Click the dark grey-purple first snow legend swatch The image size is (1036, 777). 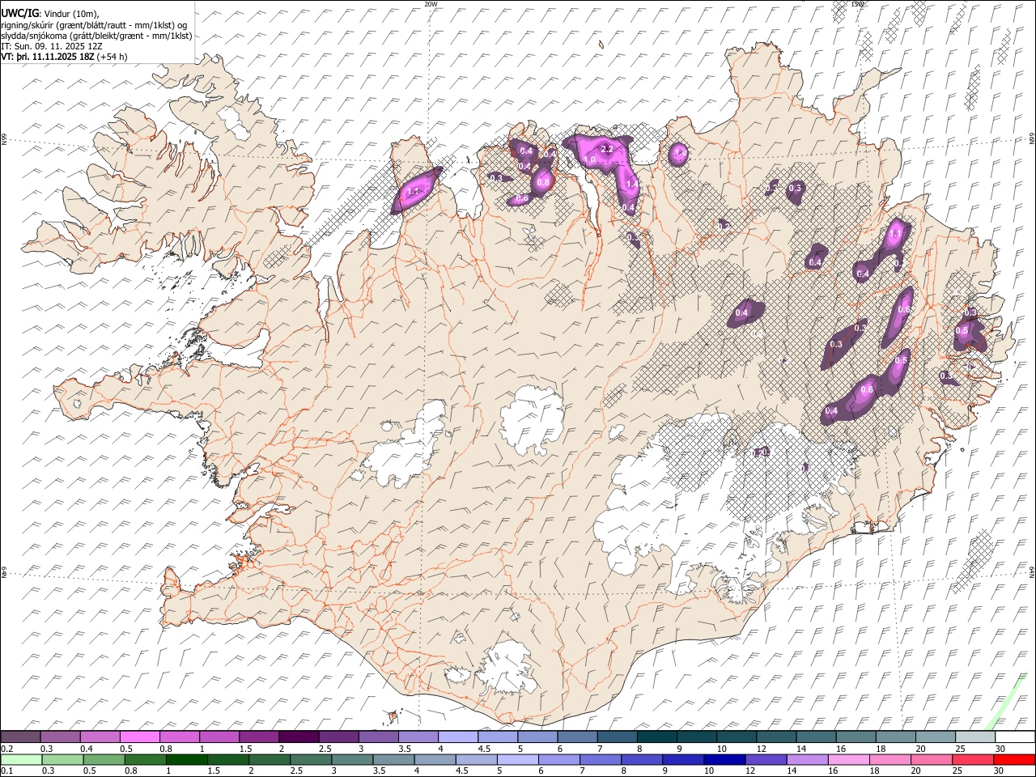pyautogui.click(x=20, y=737)
